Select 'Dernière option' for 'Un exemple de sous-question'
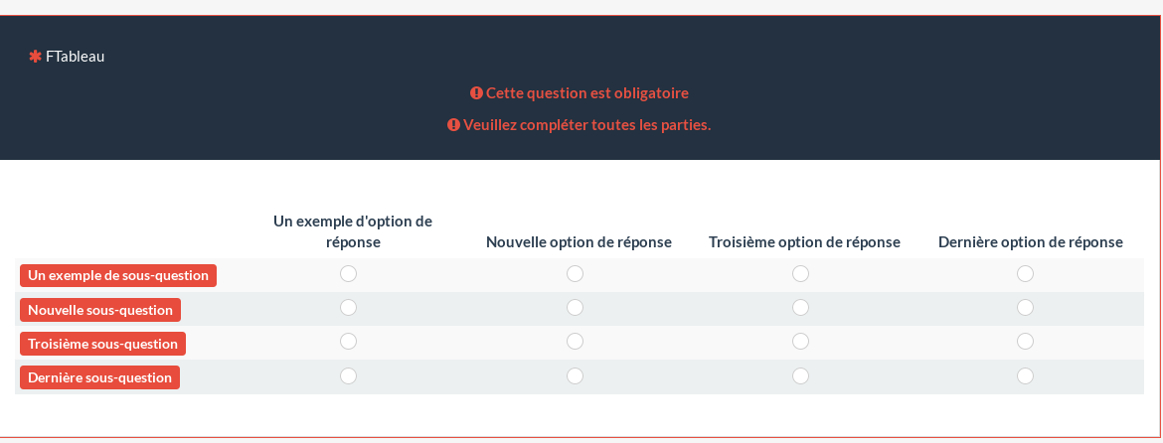This screenshot has height=443, width=1163. [1025, 274]
